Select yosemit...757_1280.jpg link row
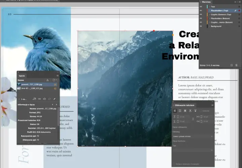This screenshot has width=242, height=168. 37,84
